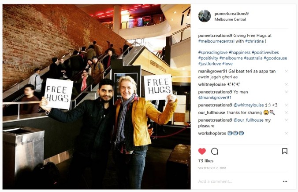Open the Melbourne Central location link

click(230, 19)
